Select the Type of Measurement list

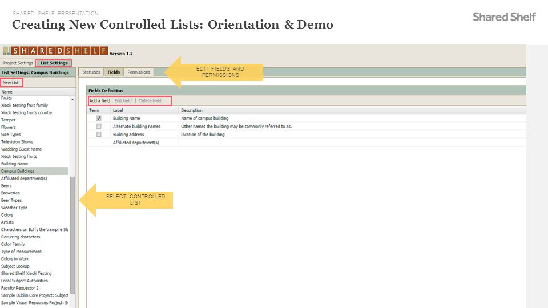[34, 252]
